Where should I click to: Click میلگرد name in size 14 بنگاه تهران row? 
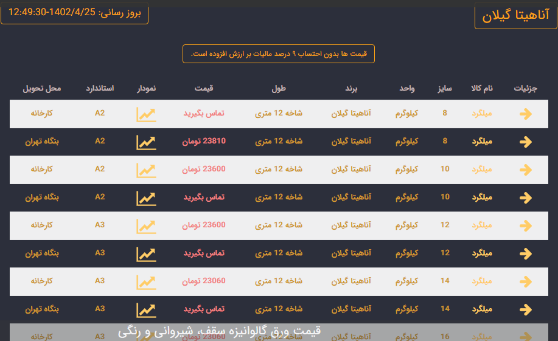[481, 309]
